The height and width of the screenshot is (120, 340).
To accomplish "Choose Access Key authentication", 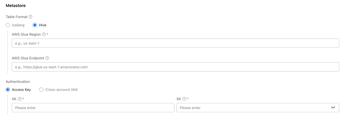I will pyautogui.click(x=8, y=90).
